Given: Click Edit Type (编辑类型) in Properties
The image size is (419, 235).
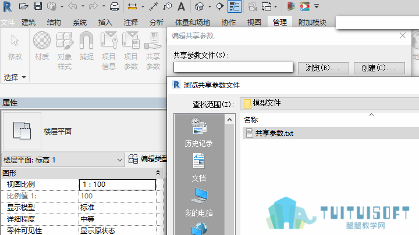Looking at the screenshot, I should [x=147, y=159].
